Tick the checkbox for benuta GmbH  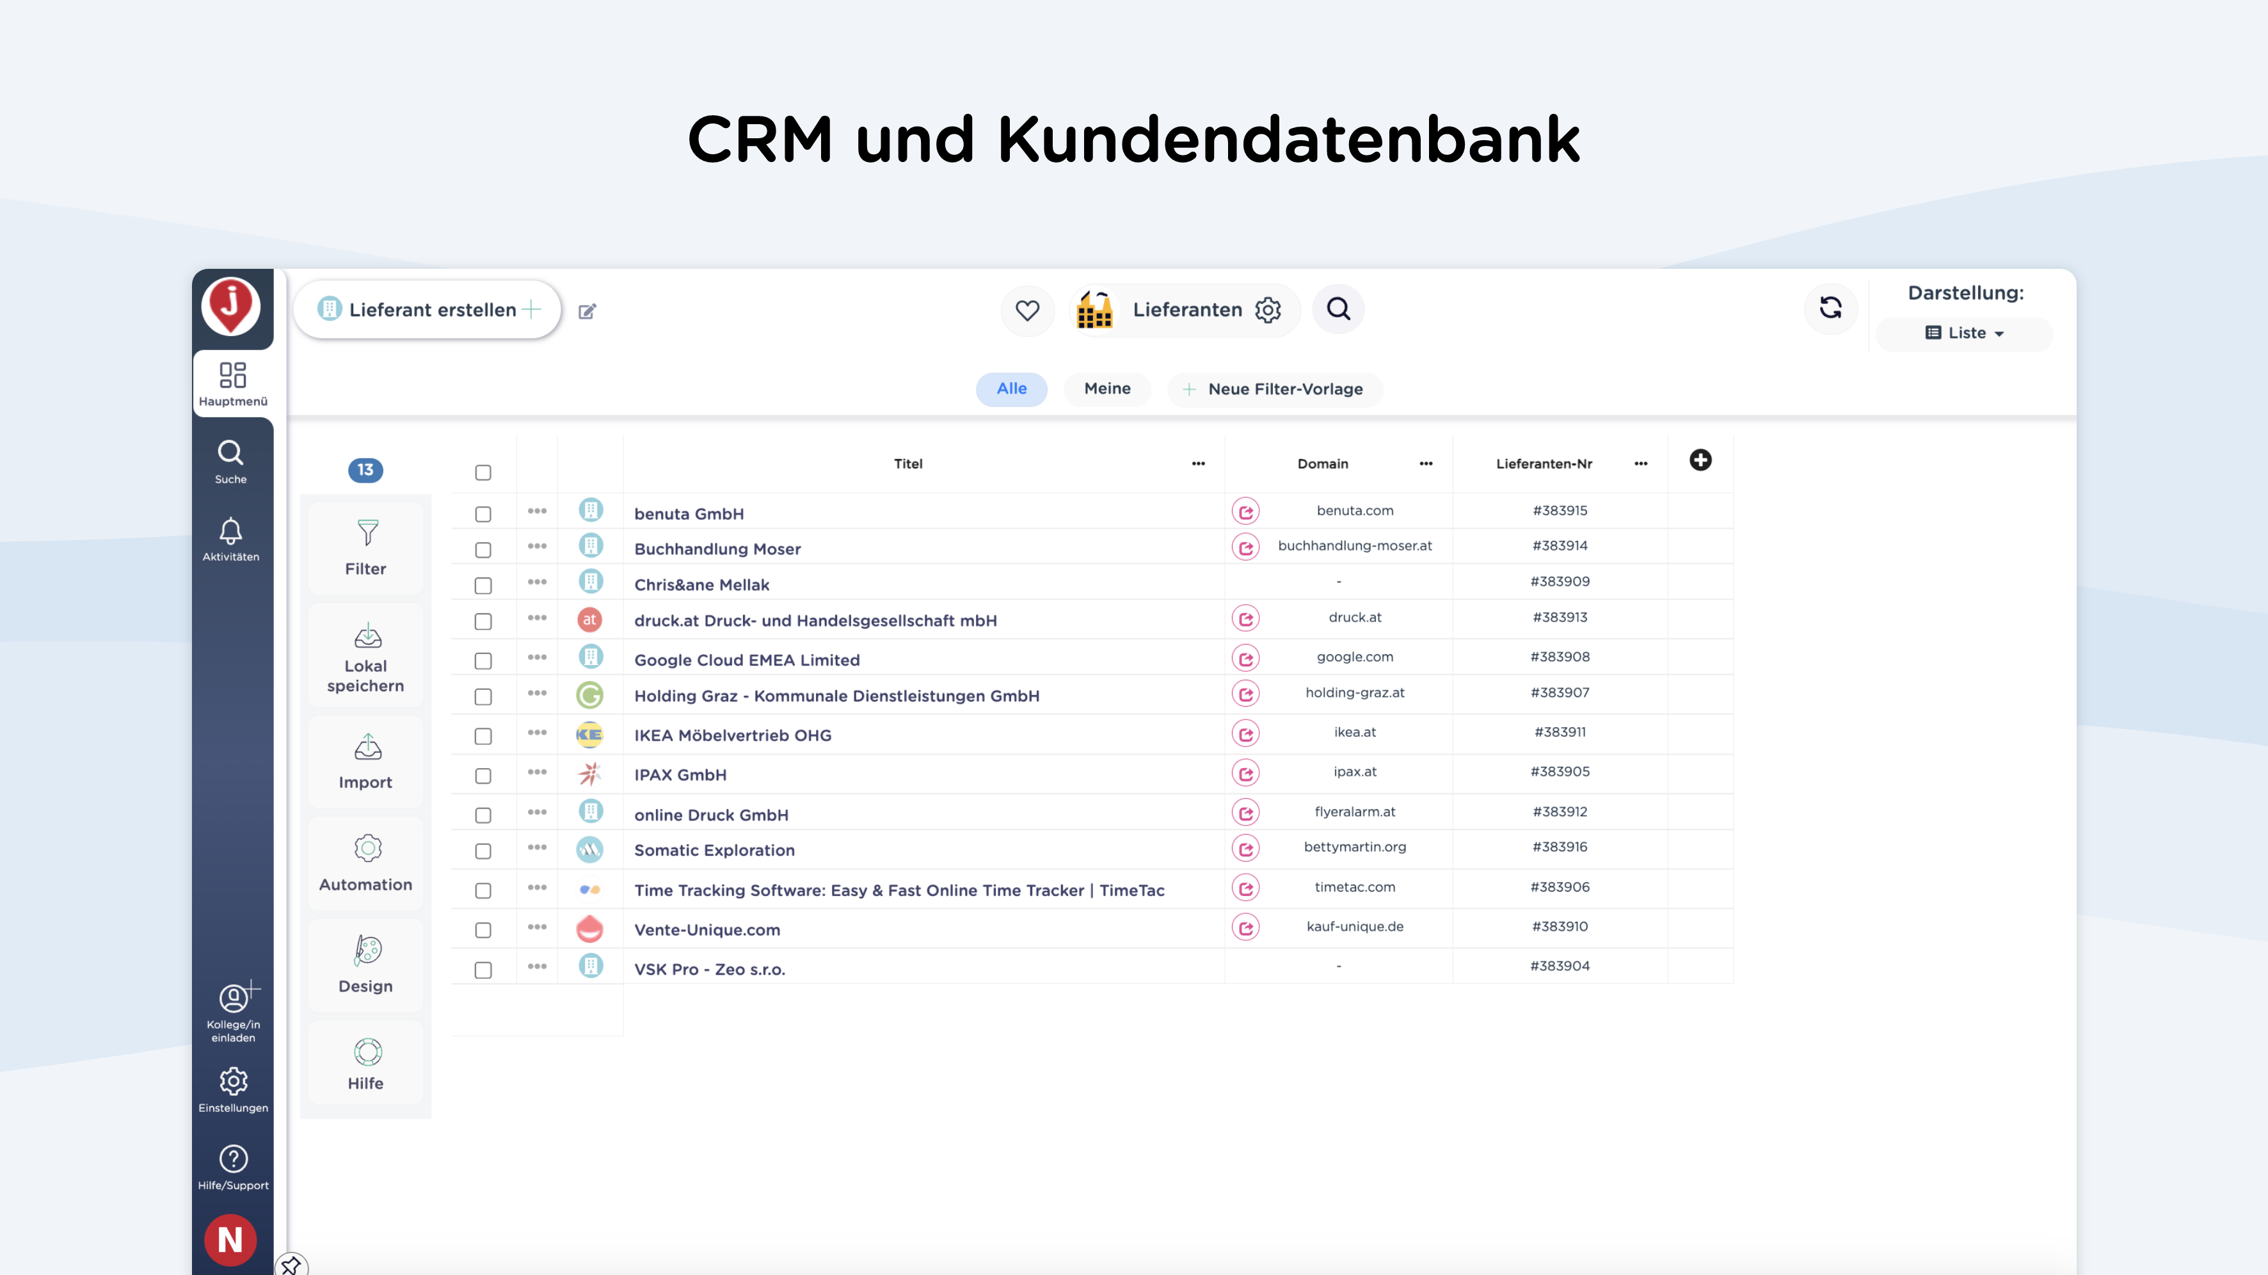click(x=483, y=514)
